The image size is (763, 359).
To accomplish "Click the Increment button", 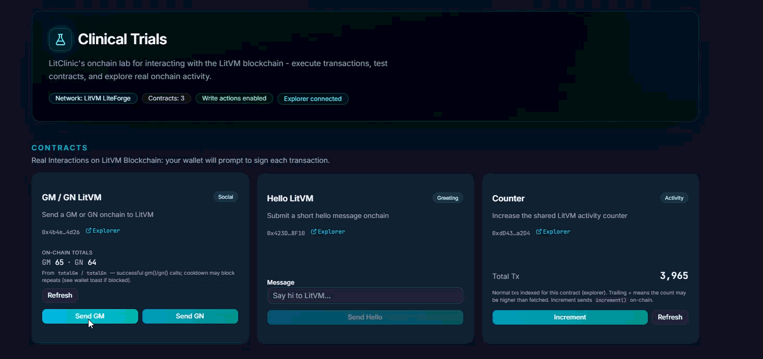I will 570,317.
